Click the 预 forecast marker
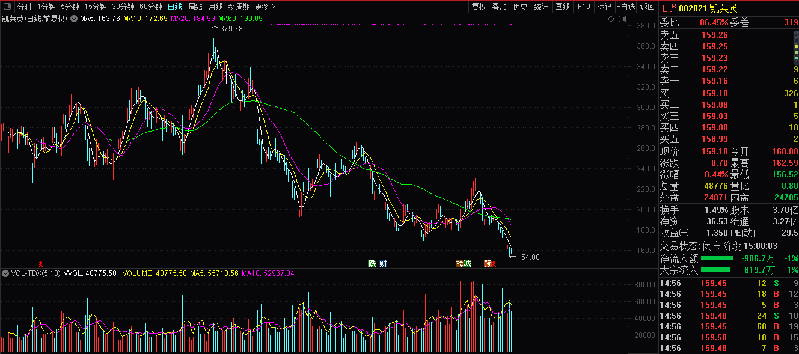Screen dimensions: 799x354 point(488,264)
